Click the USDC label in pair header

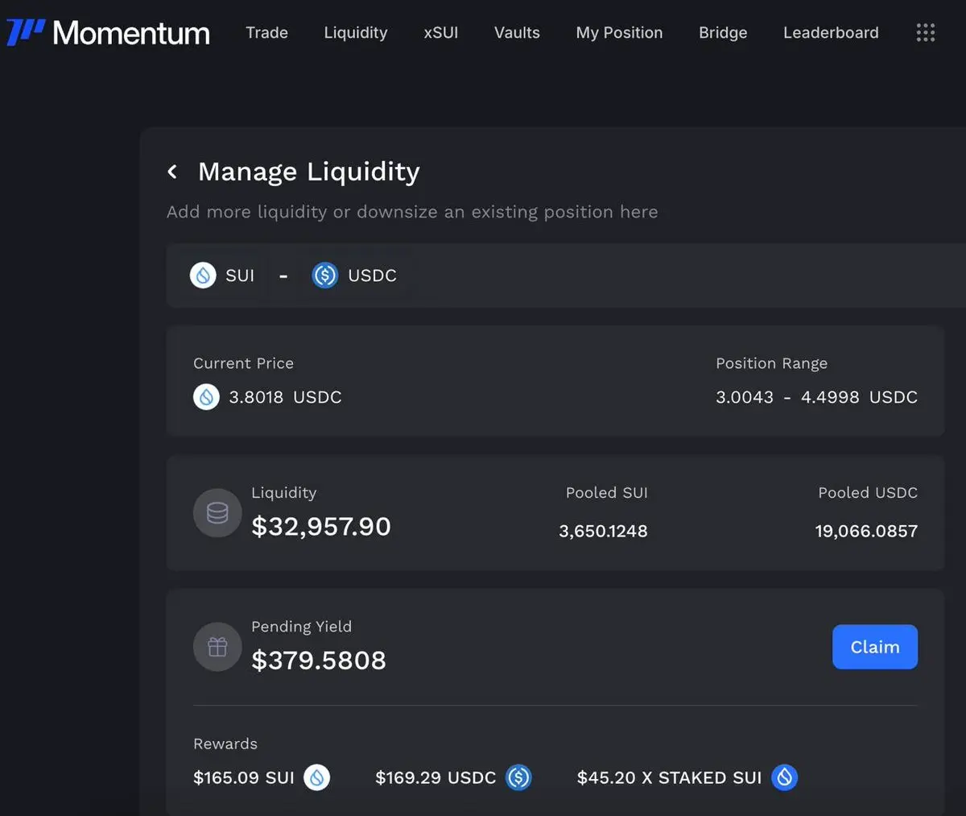point(372,275)
